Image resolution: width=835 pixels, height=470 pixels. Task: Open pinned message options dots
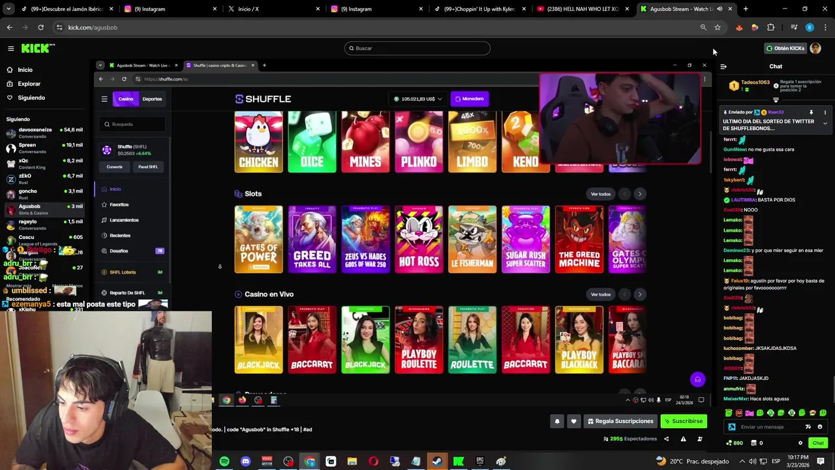click(825, 112)
